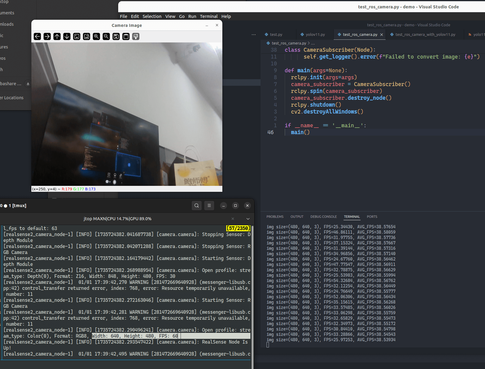Open the partly hidden yolo11 tab

coord(477,35)
